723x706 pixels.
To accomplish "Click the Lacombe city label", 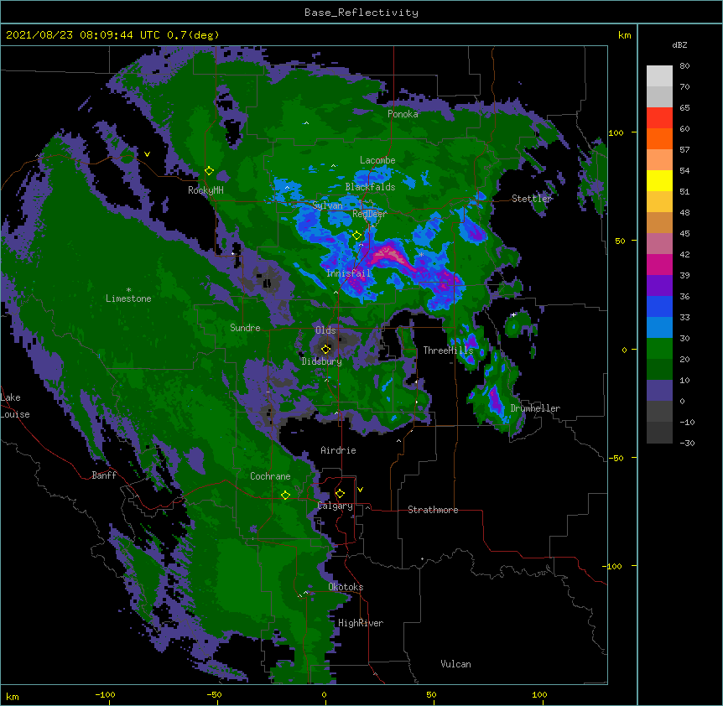I will pos(377,160).
